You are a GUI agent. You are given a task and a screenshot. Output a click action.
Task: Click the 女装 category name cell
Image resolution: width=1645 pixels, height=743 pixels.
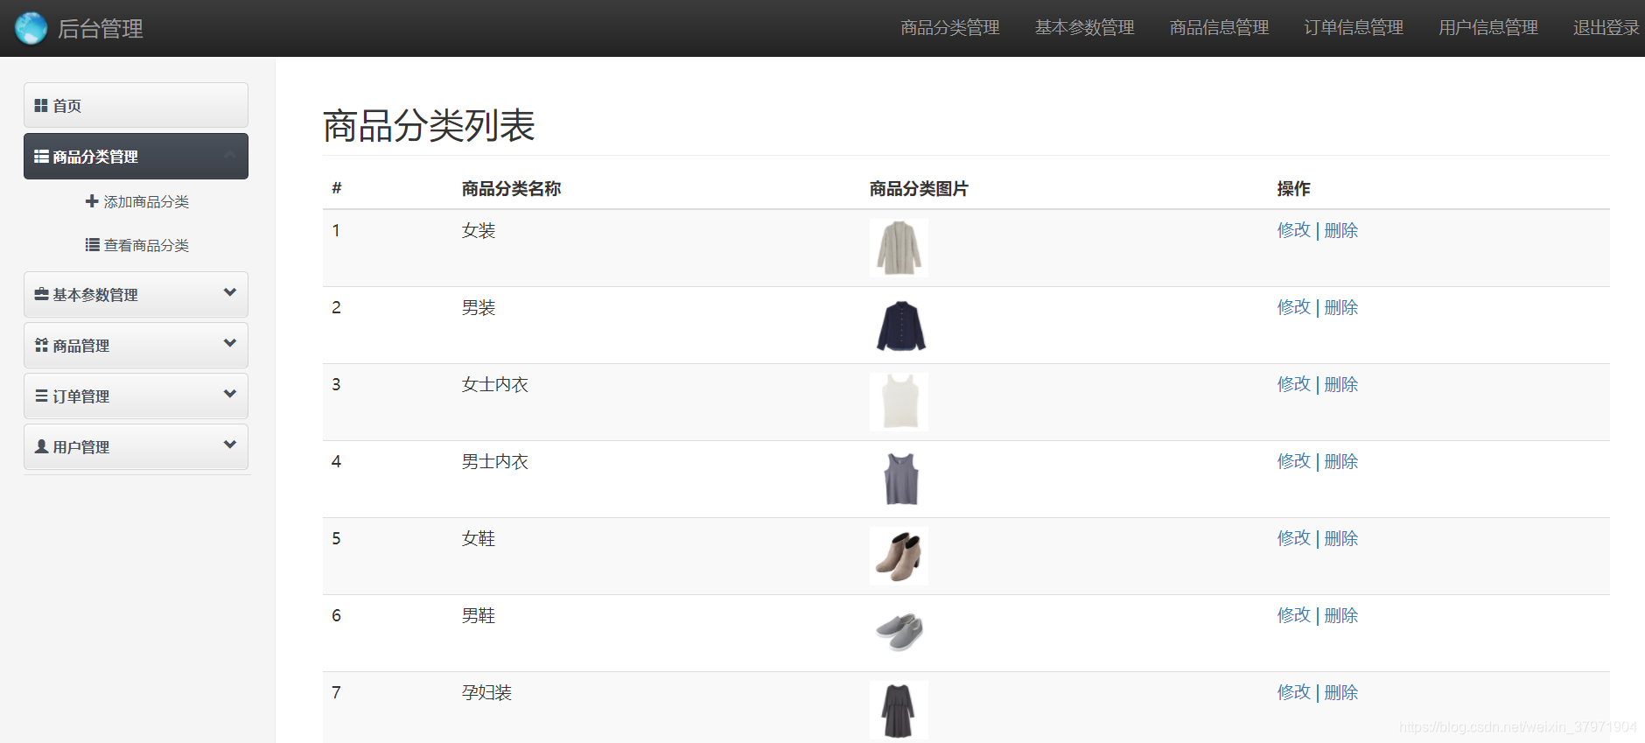tap(479, 230)
